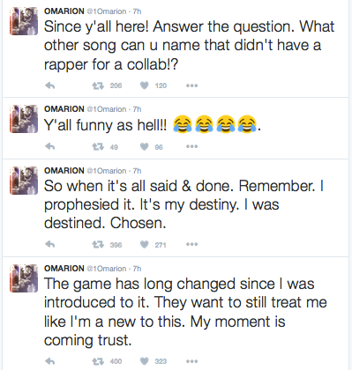Reply to the 'prophesied it' tweet
This screenshot has width=352, height=370.
pos(50,244)
